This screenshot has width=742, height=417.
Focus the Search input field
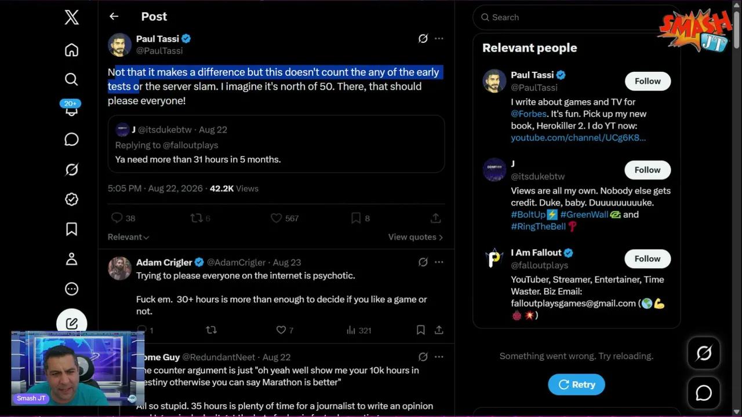576,17
